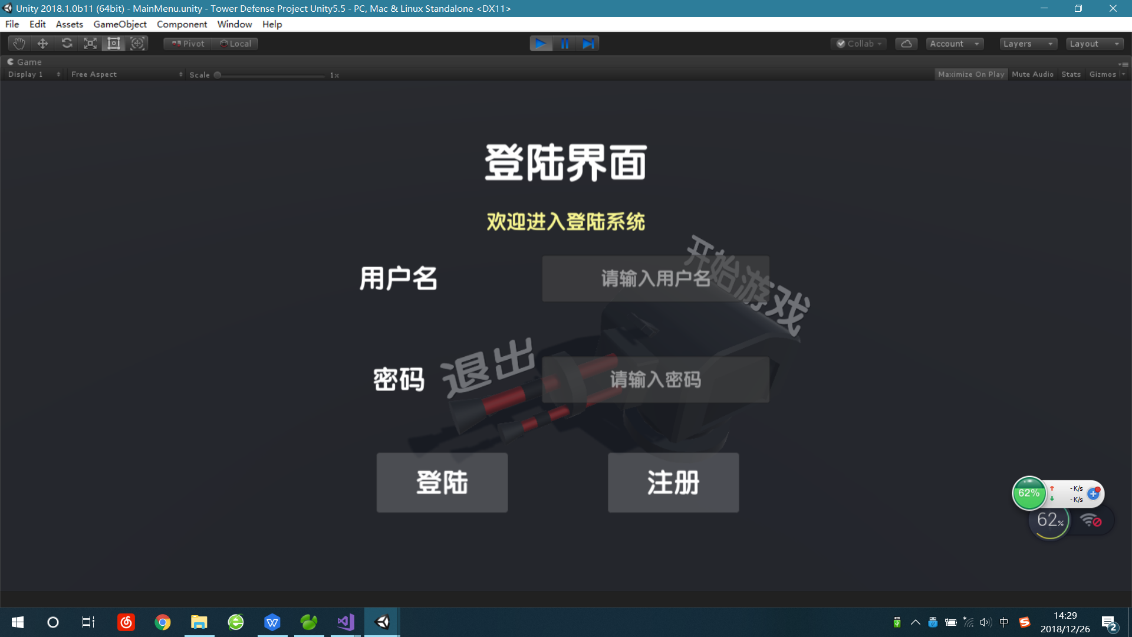The image size is (1132, 637).
Task: Select the Move tool
Action: pyautogui.click(x=42, y=44)
